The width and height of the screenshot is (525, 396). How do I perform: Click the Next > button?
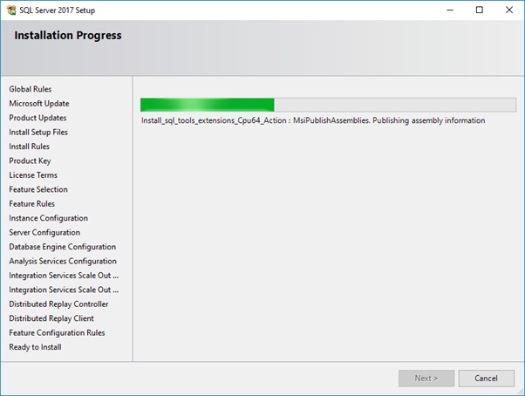[426, 379]
